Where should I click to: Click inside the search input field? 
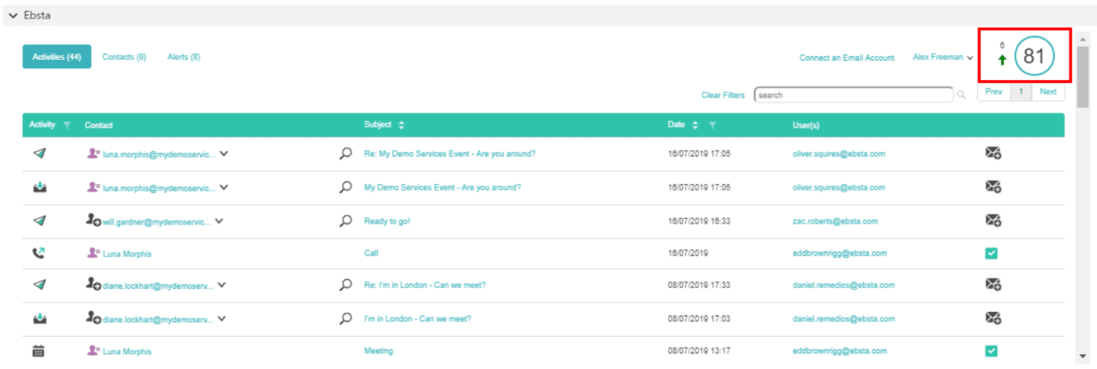point(853,94)
